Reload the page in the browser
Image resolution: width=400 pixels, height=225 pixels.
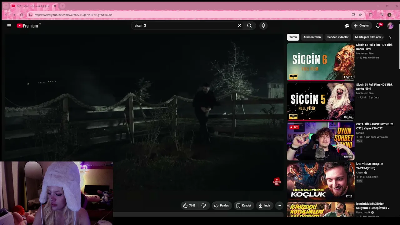(x=21, y=15)
